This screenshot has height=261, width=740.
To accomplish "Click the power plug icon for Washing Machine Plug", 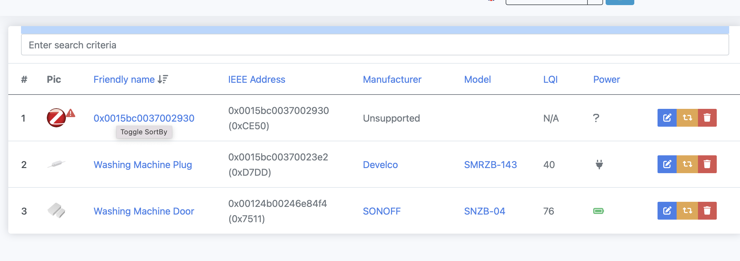I will point(599,164).
